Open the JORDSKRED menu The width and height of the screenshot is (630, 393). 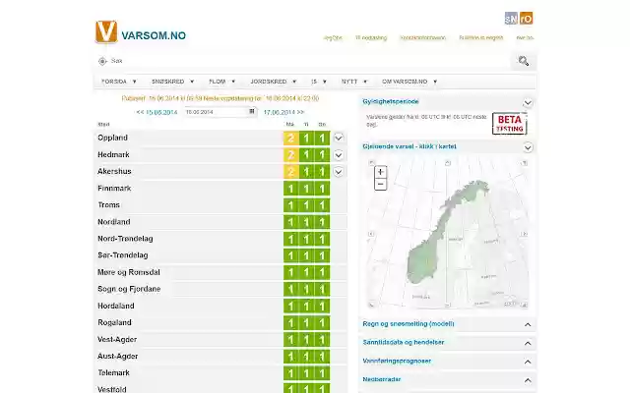274,82
